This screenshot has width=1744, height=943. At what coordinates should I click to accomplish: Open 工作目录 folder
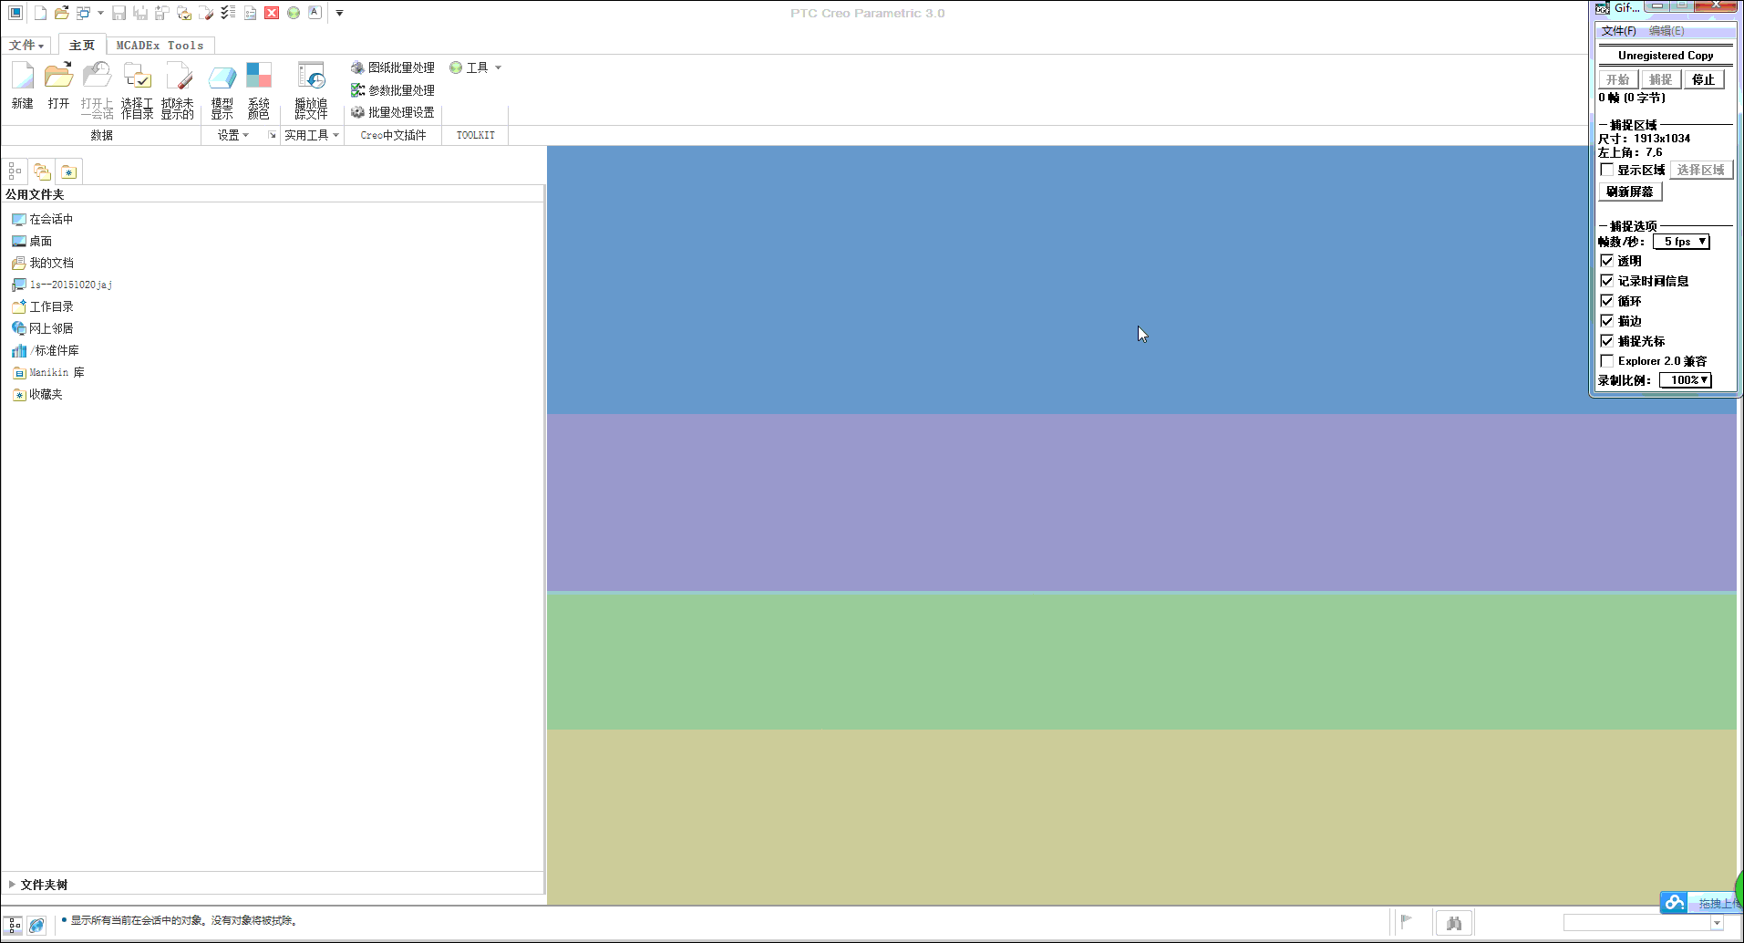coord(43,306)
